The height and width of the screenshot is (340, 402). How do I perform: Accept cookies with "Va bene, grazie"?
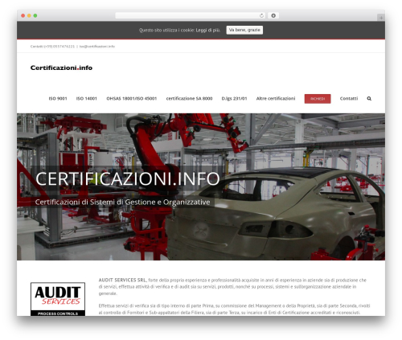point(244,30)
